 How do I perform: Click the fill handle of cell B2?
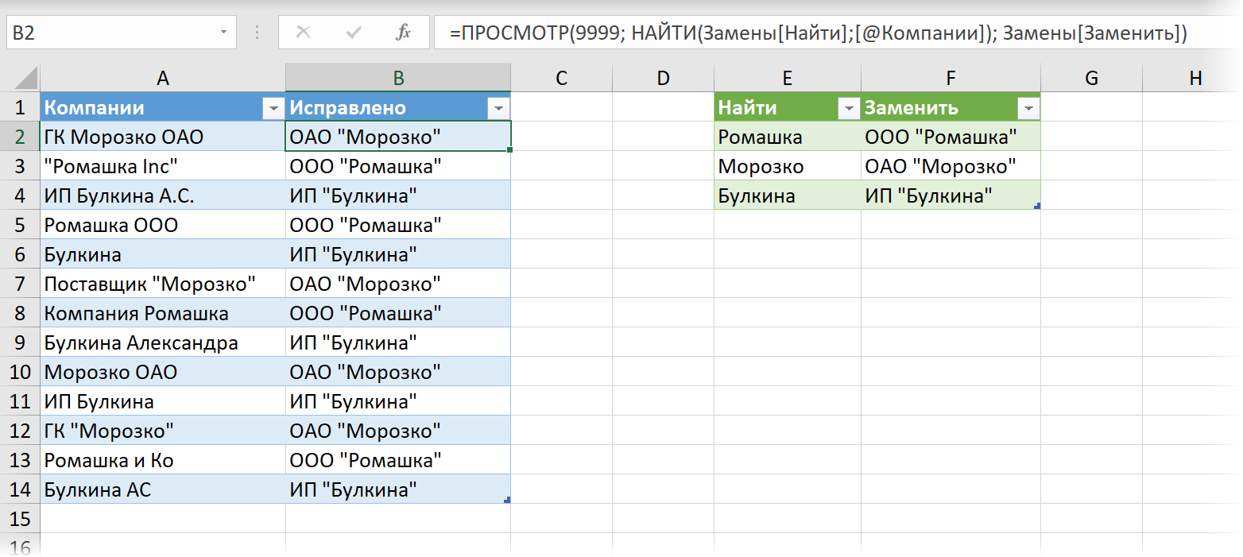tap(509, 149)
